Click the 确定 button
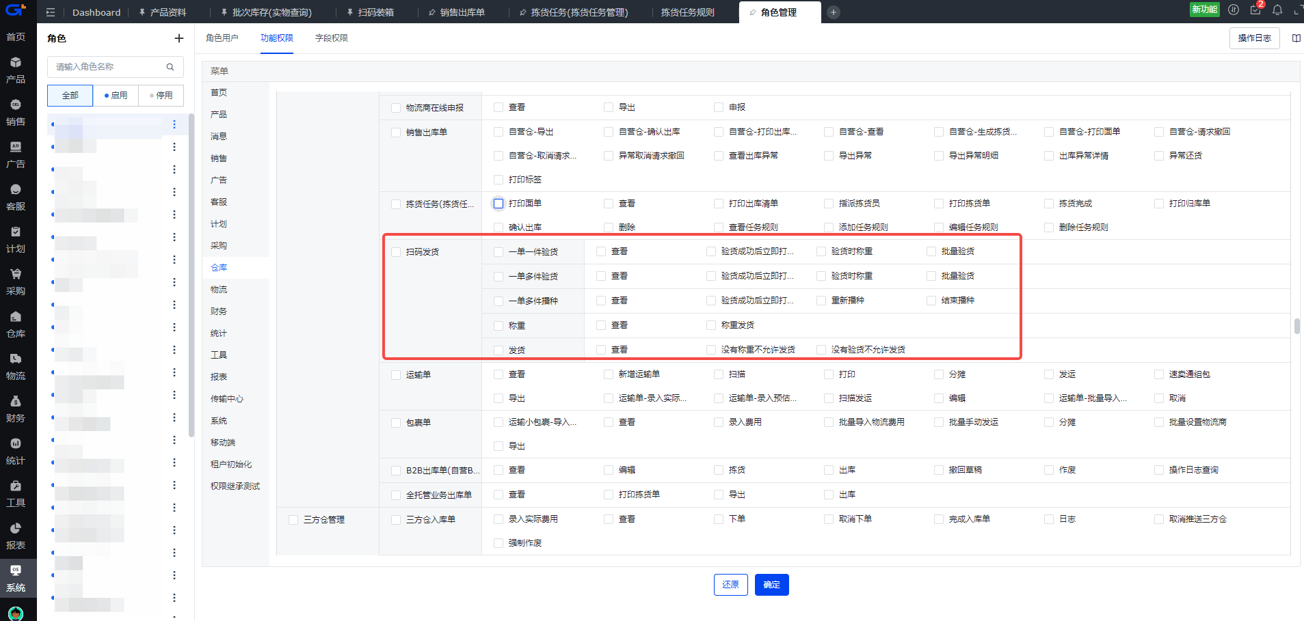This screenshot has width=1304, height=621. tap(772, 585)
